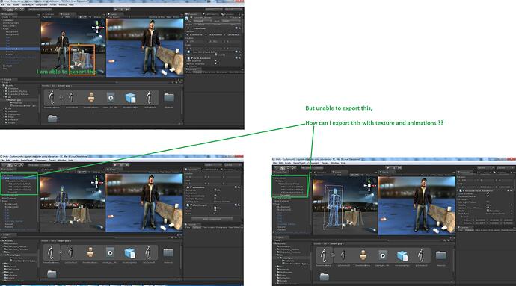Click the Add Component button in the bottom-left inspector
Image resolution: width=516 pixels, height=286 pixels.
[212, 219]
